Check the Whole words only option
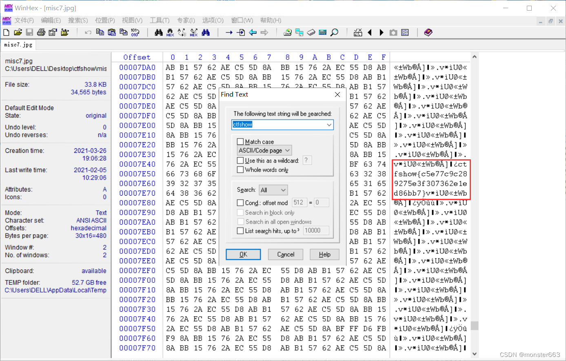The image size is (566, 361). coord(240,169)
